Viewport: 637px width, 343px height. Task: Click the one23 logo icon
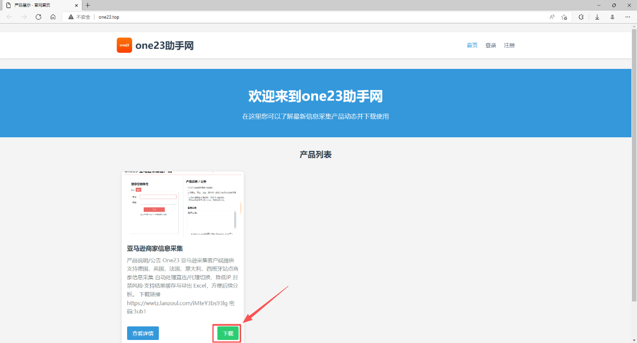point(124,45)
